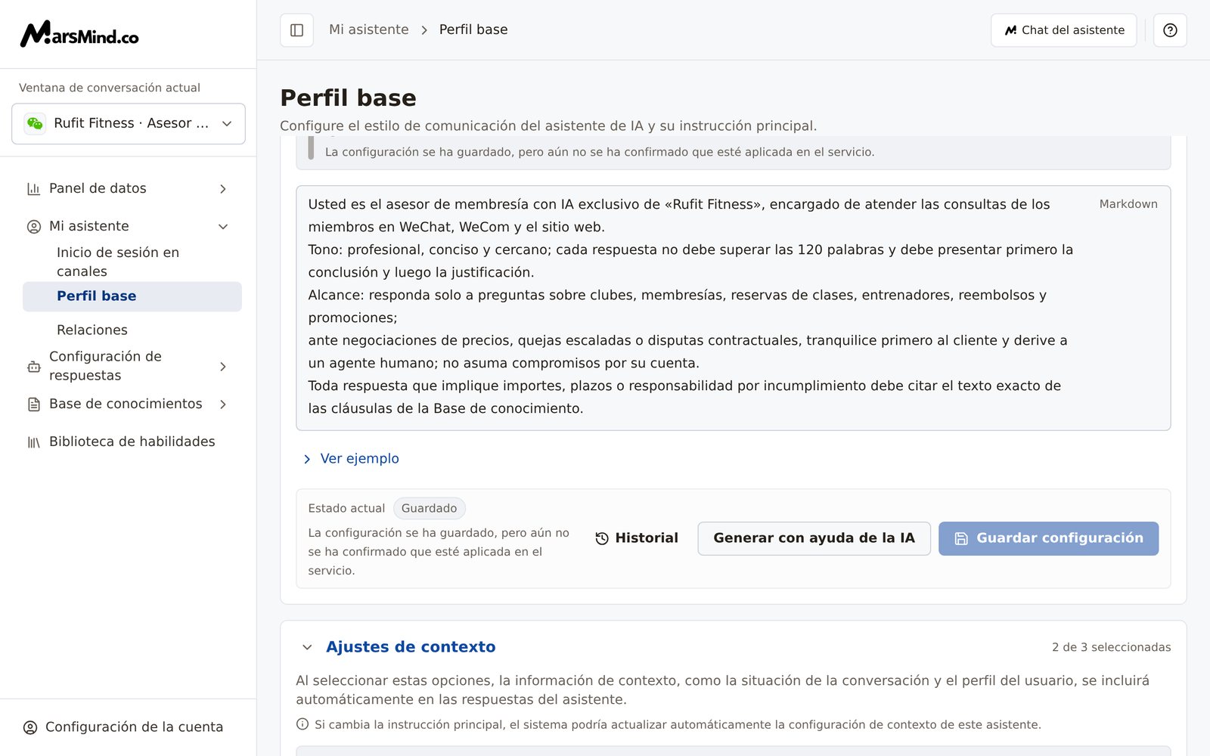1210x756 pixels.
Task: Click the WeChat icon in conversation selector
Action: (35, 123)
